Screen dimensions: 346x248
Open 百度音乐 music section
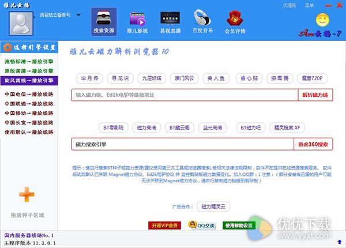click(202, 22)
